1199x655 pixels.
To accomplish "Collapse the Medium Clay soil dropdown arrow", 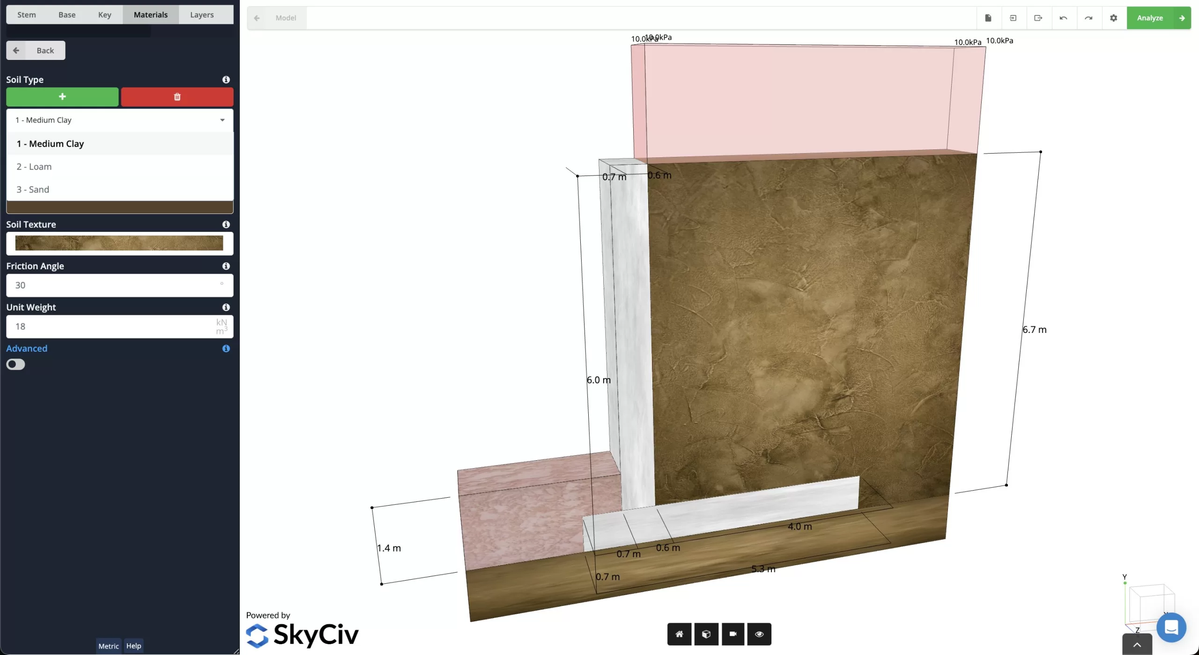I will pos(222,120).
